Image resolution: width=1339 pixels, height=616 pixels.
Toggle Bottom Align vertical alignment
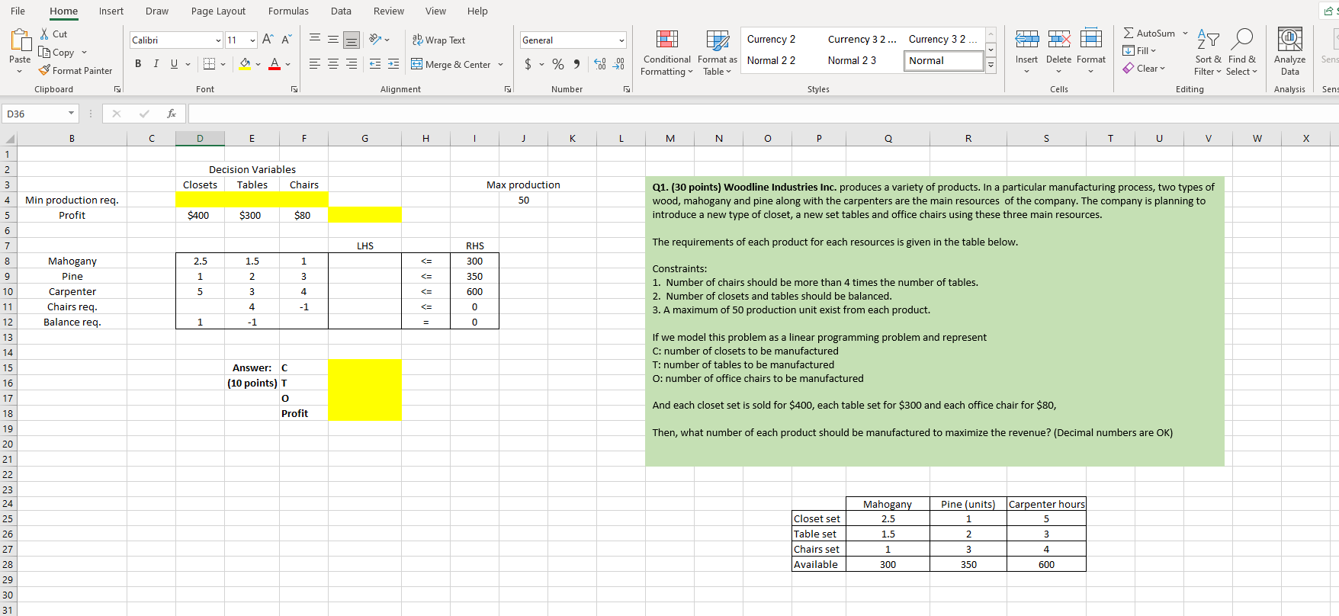pyautogui.click(x=352, y=40)
